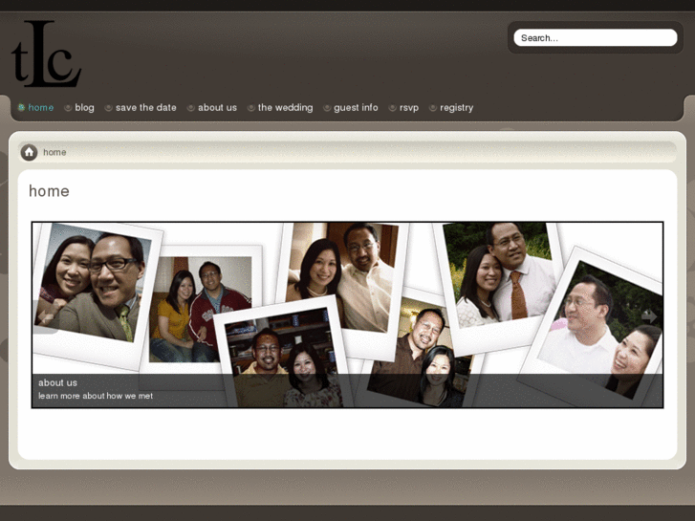The height and width of the screenshot is (521, 695).
Task: Click the home breadcrumb text
Action: [x=54, y=152]
